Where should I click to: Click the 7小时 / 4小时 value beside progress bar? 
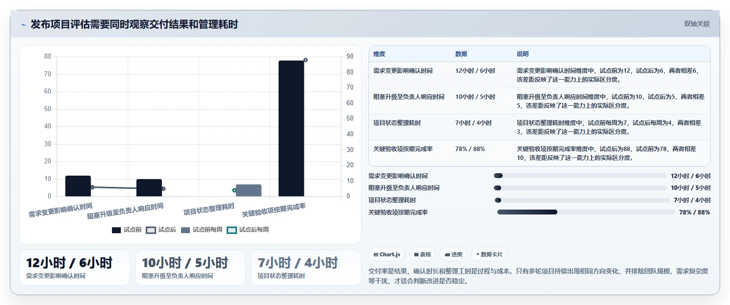tap(692, 200)
